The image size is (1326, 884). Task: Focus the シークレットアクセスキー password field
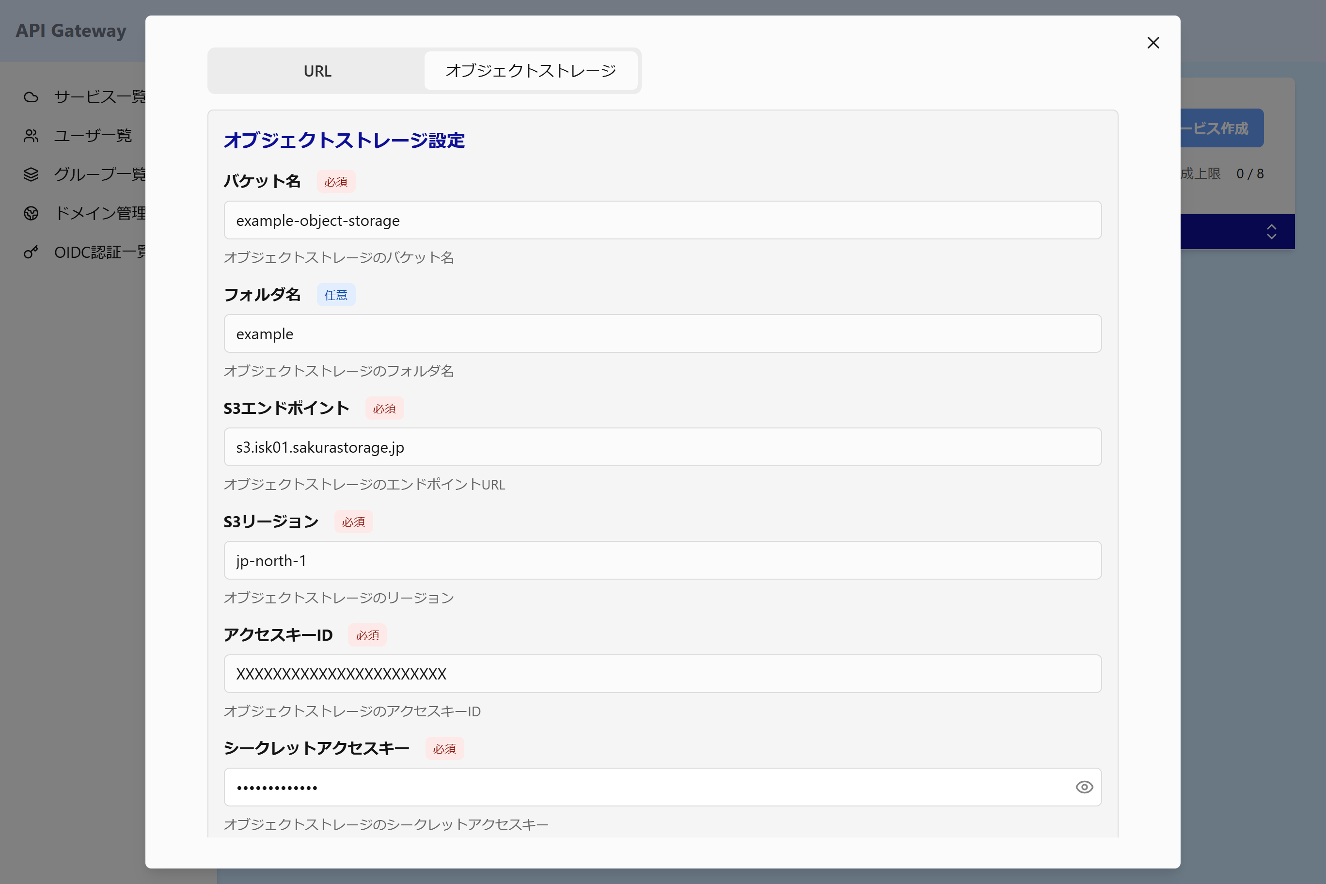pos(643,787)
